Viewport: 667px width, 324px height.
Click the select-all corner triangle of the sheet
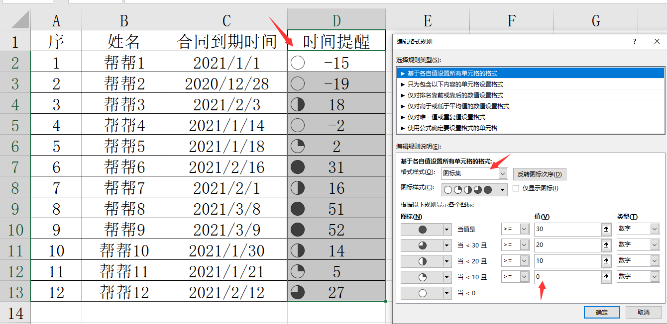pyautogui.click(x=20, y=20)
